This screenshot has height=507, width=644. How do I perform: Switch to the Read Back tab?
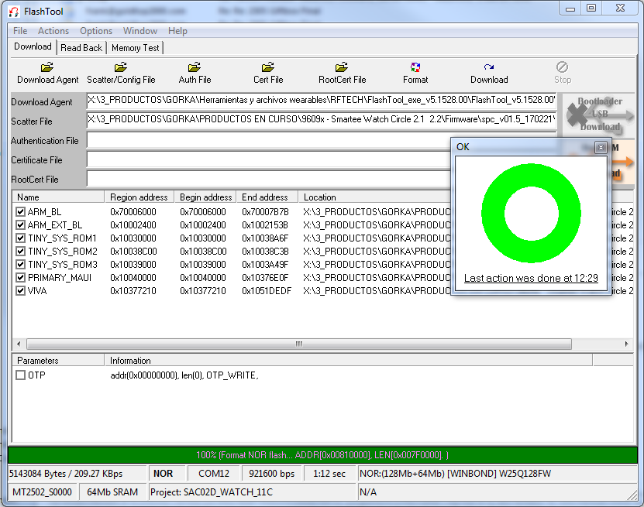click(81, 48)
